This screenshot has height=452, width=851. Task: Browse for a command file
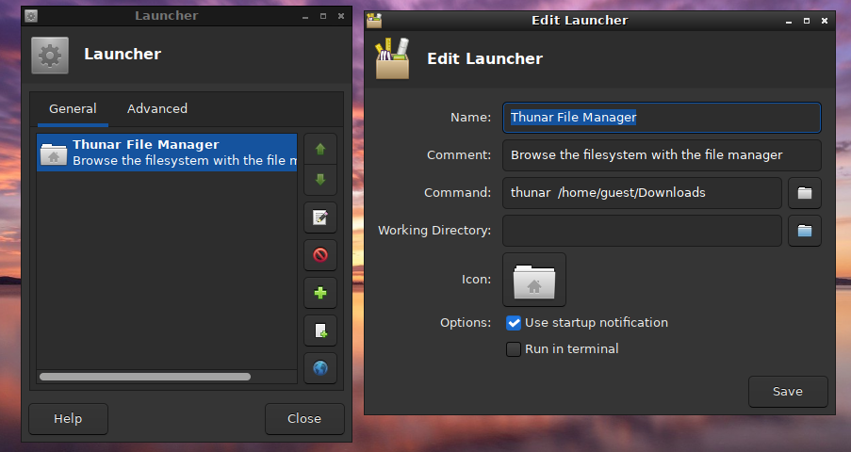[804, 193]
